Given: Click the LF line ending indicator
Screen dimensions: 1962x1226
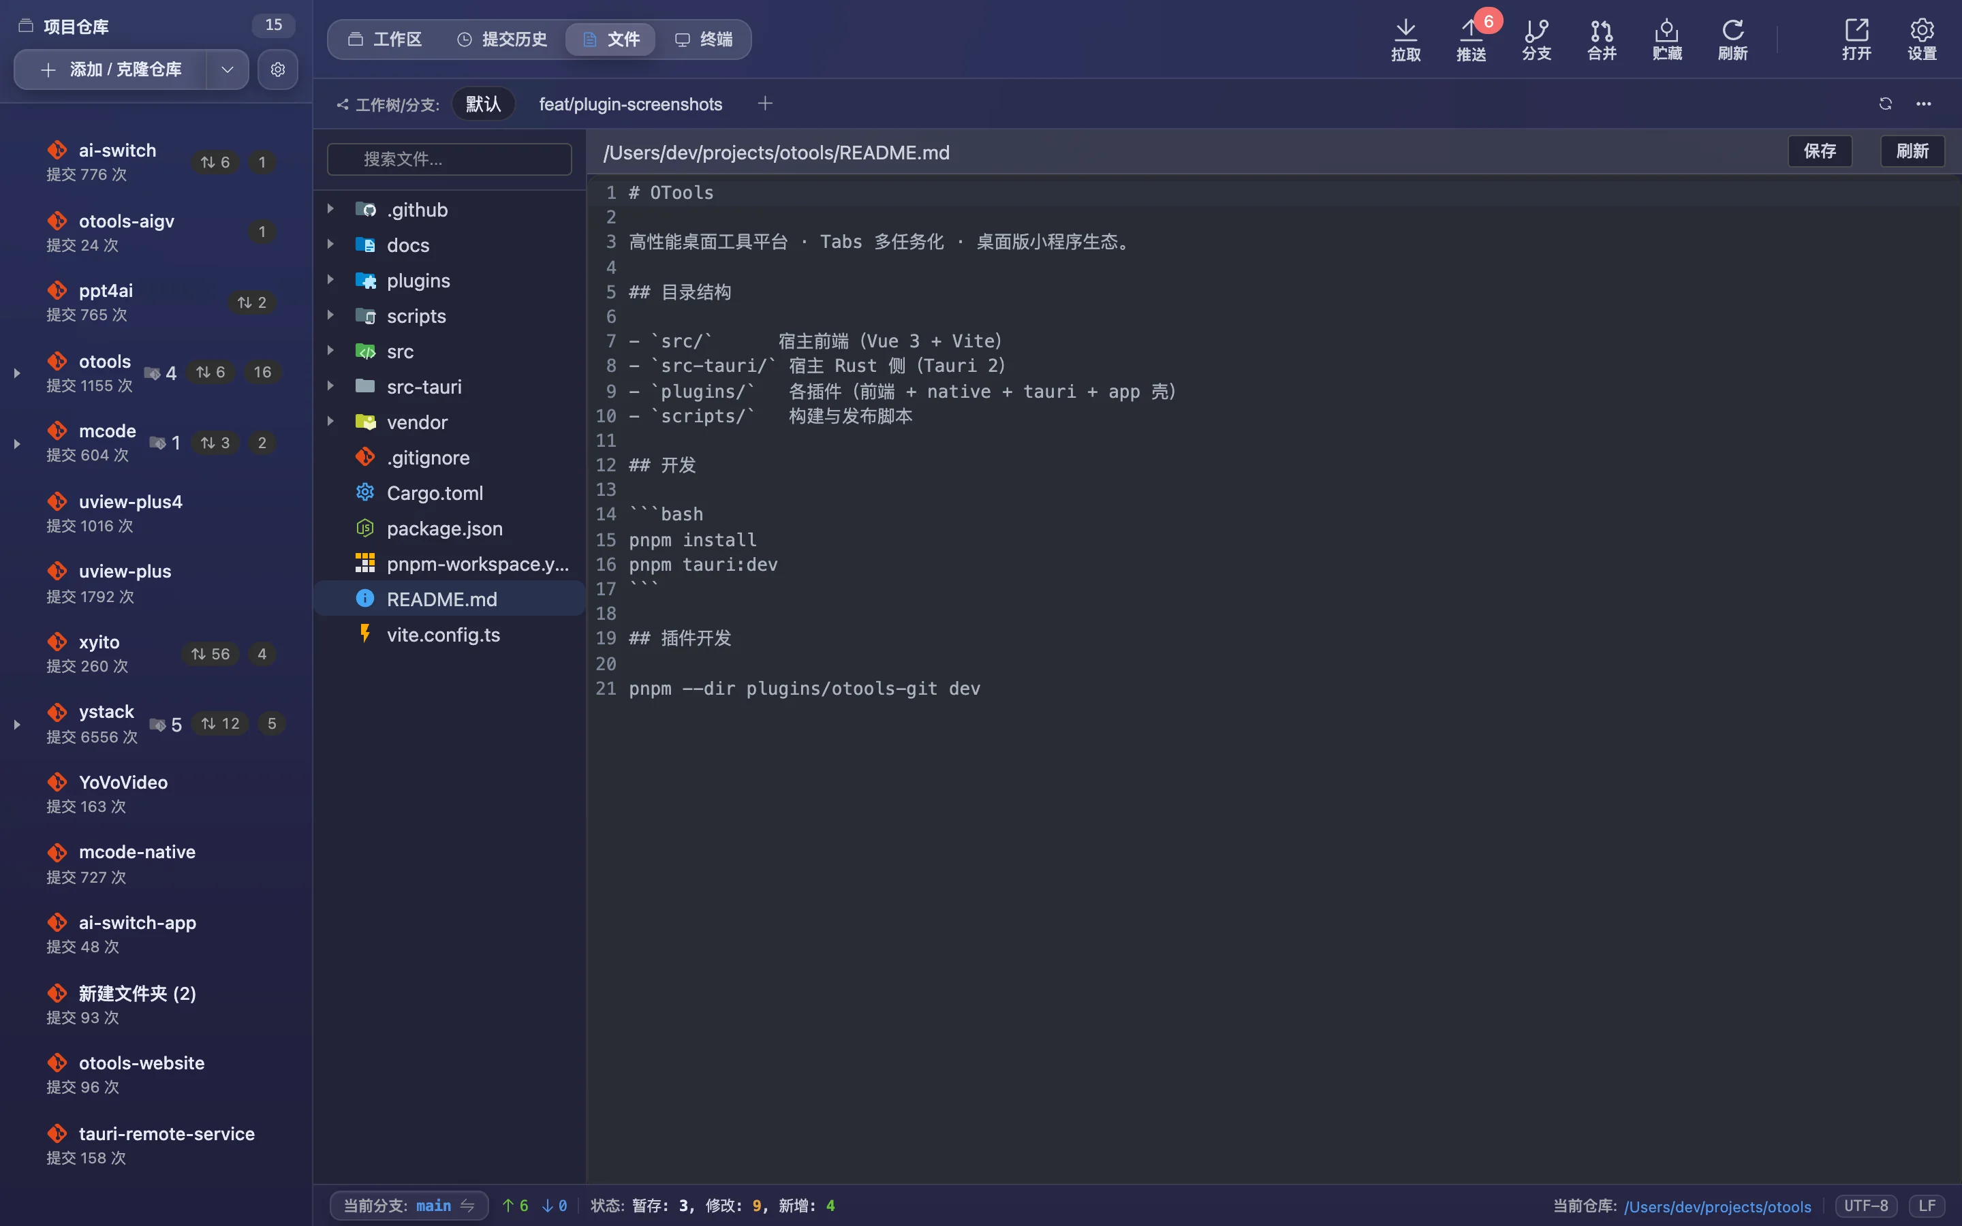Looking at the screenshot, I should click(x=1927, y=1206).
